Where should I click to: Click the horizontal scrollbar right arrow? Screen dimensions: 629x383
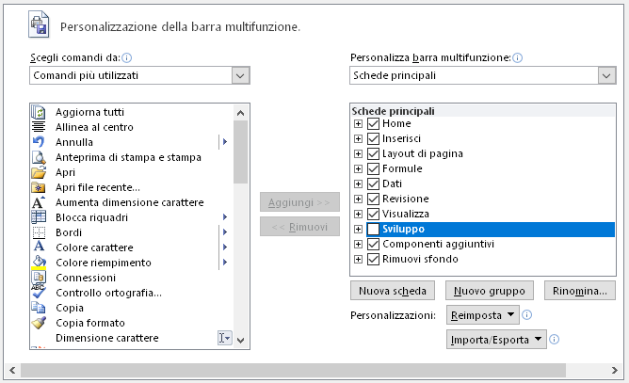point(615,370)
